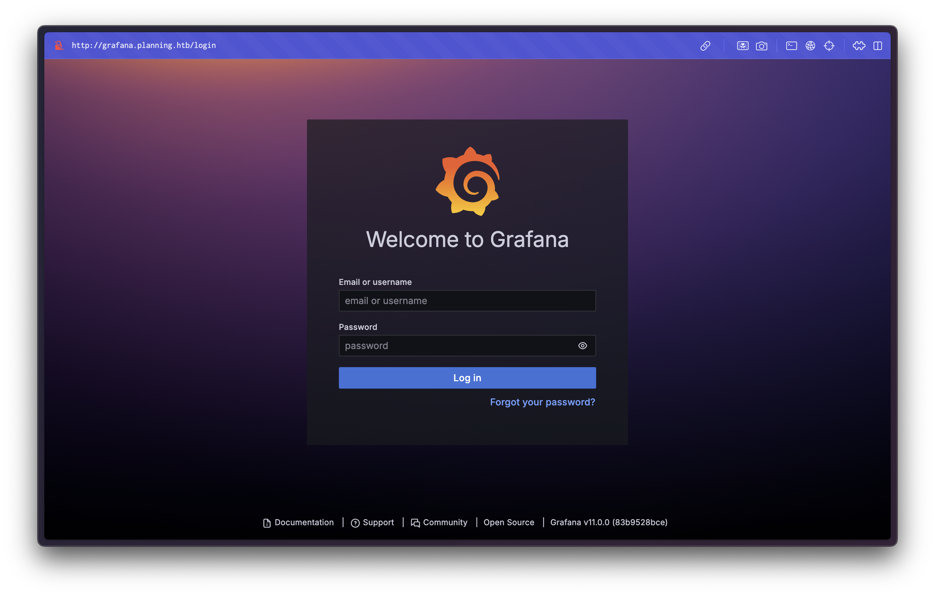Click the Log in button

[467, 378]
